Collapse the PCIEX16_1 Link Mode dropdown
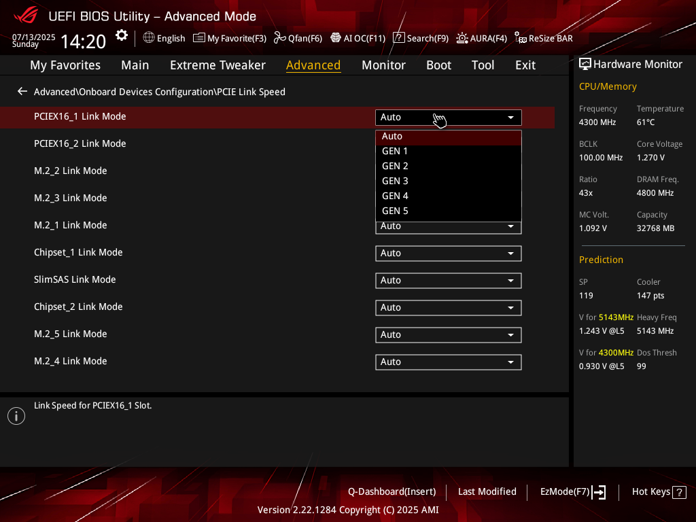The image size is (696, 522). (x=449, y=118)
